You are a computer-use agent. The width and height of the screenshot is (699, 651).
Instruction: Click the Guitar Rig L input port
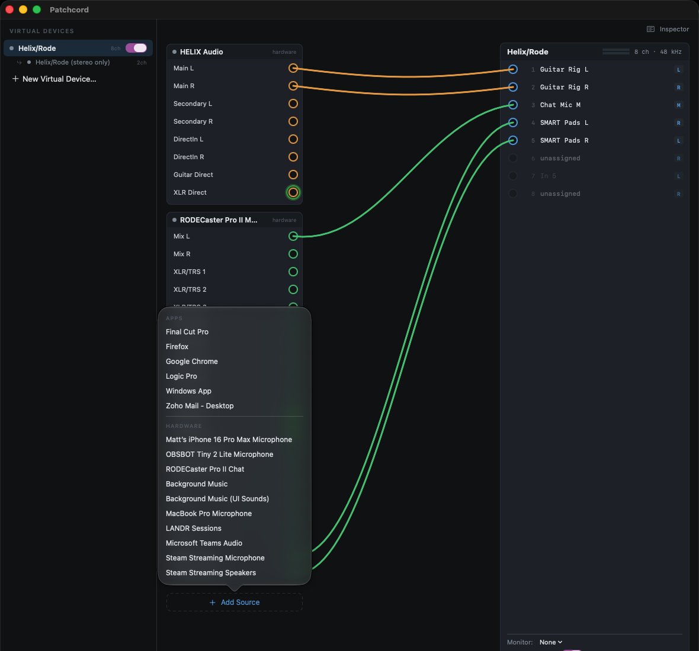(512, 69)
